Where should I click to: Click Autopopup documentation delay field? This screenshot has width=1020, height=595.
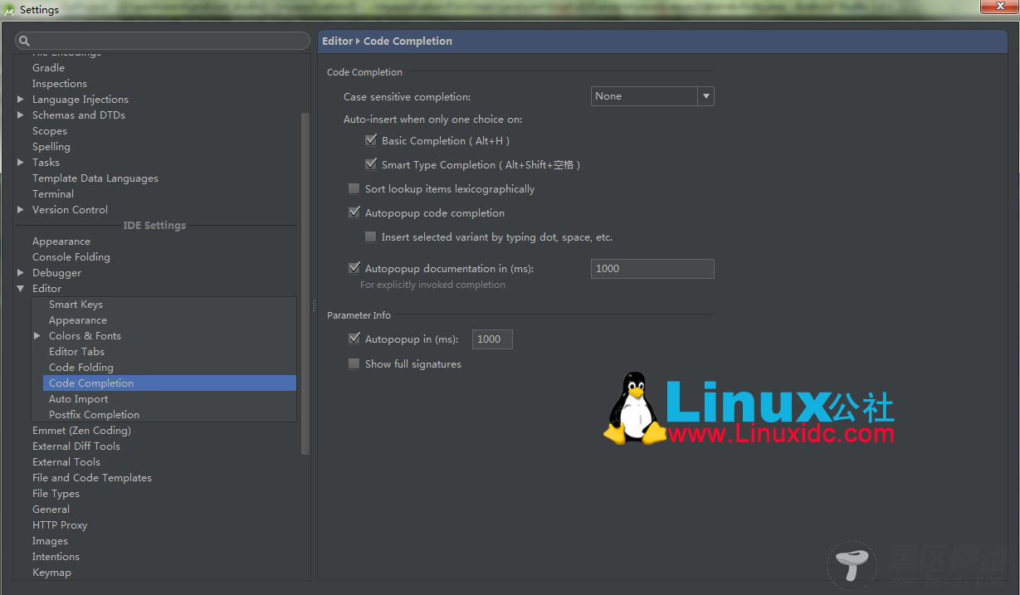coord(652,269)
